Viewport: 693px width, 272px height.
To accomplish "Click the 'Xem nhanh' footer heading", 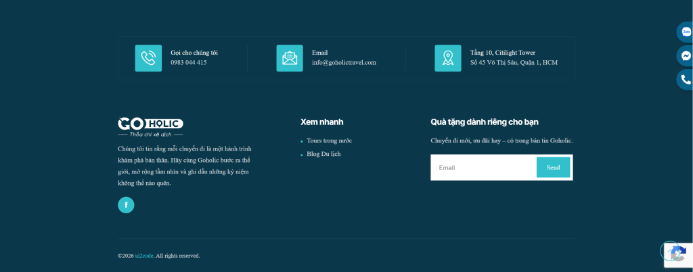I will pyautogui.click(x=321, y=122).
